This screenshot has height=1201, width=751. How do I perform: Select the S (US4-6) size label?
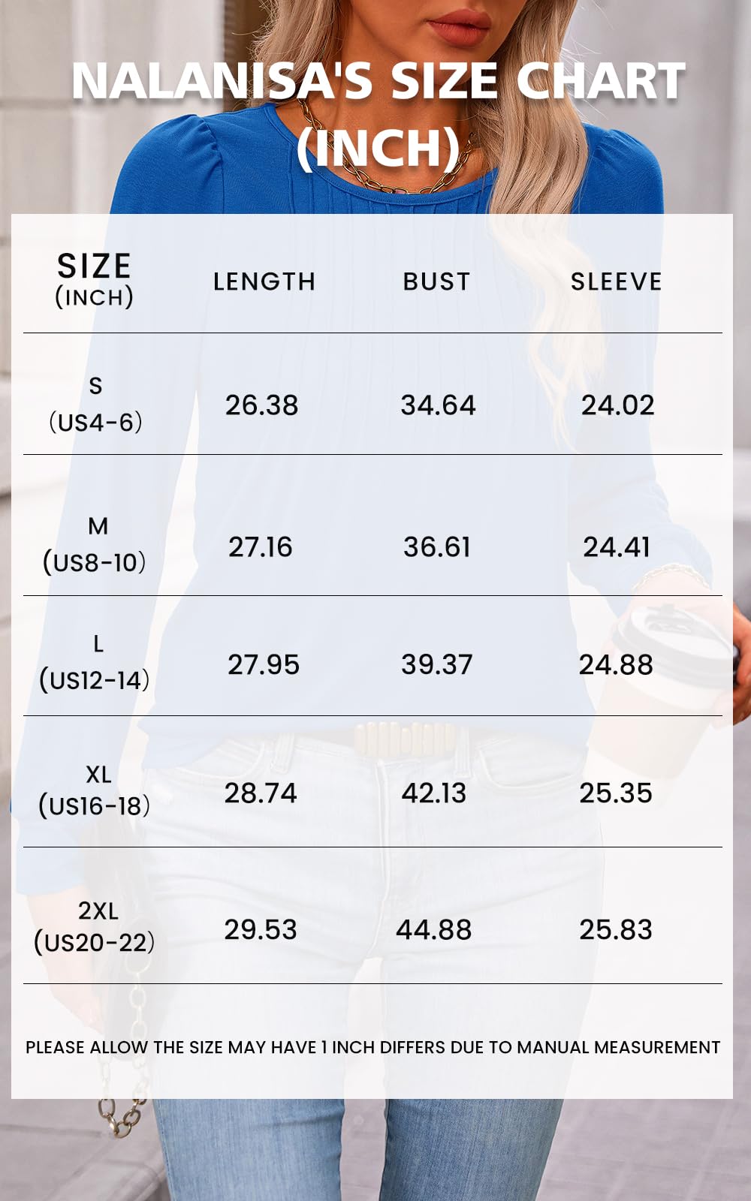(x=95, y=404)
